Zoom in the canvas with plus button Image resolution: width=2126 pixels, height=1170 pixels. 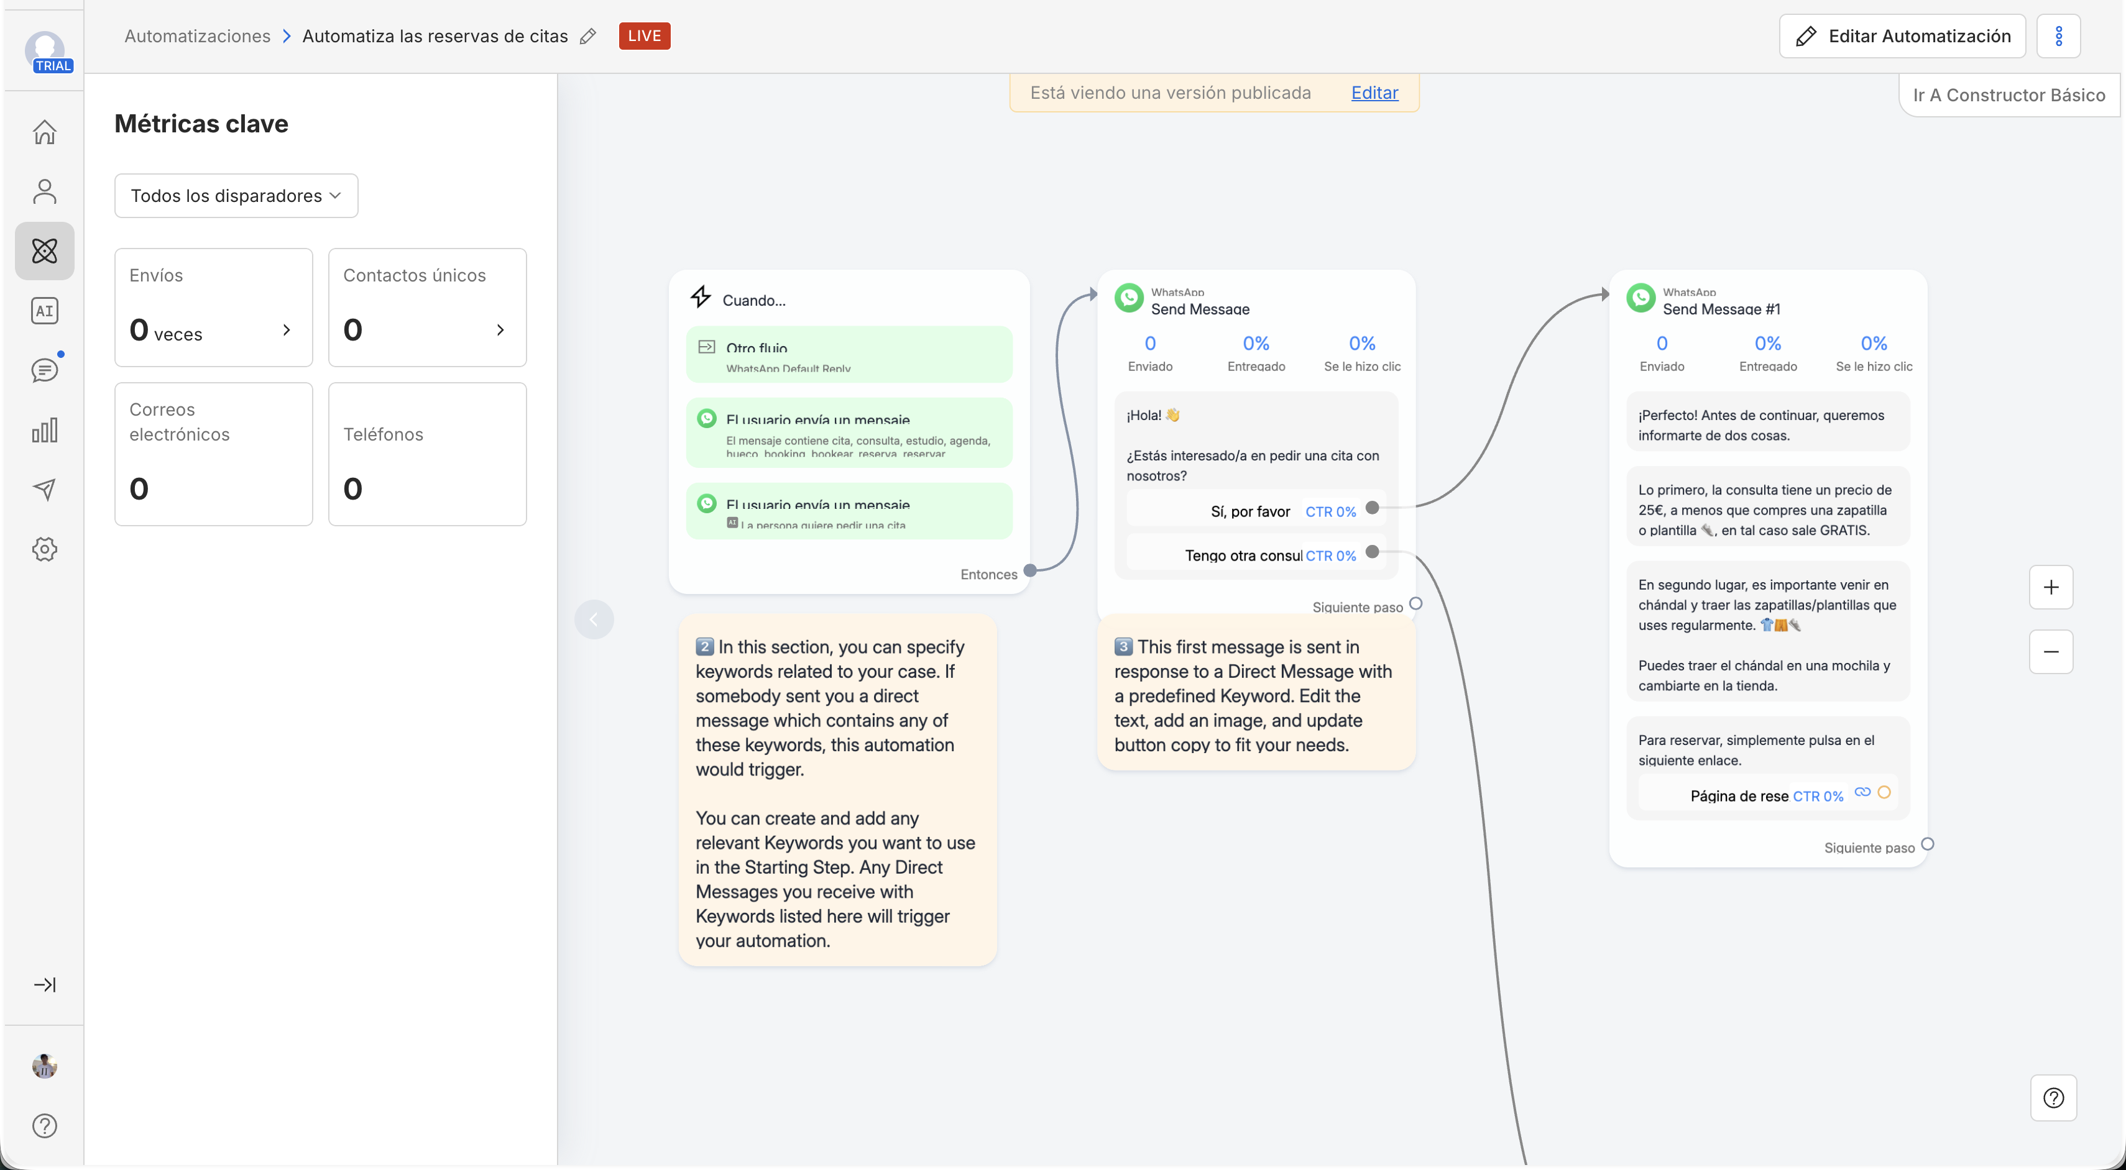2051,587
